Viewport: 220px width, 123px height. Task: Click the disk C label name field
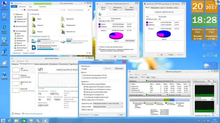121,14
